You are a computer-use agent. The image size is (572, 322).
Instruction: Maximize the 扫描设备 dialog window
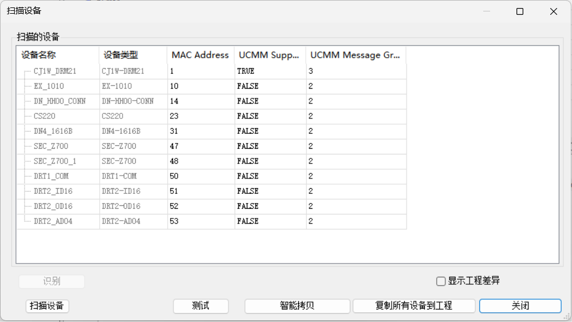click(x=520, y=11)
